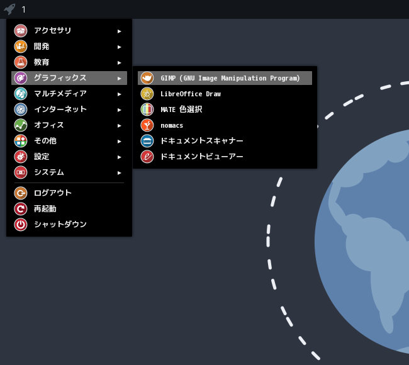Viewport: 409px width, 365px height.
Task: Click the LibreOffice Draw icon
Action: (147, 94)
